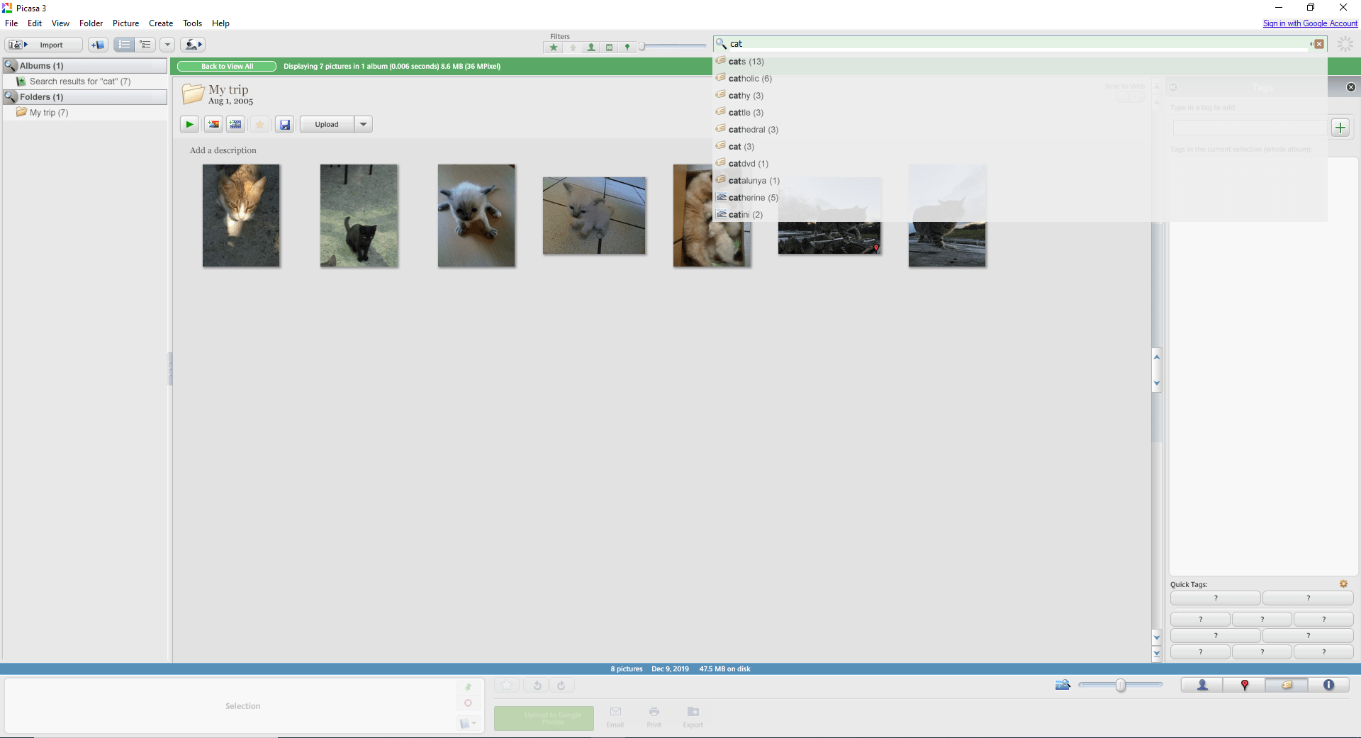Choose the catdvd (1) suggestion
The width and height of the screenshot is (1361, 738).
pos(748,164)
